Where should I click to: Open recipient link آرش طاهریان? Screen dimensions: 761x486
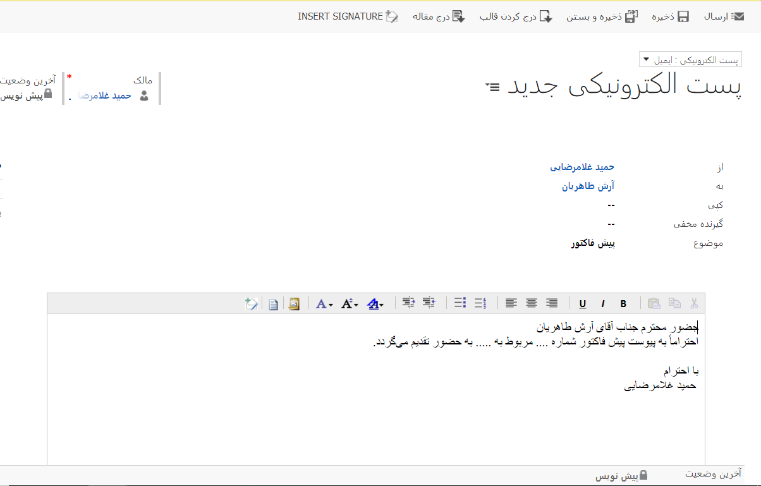[x=588, y=186]
